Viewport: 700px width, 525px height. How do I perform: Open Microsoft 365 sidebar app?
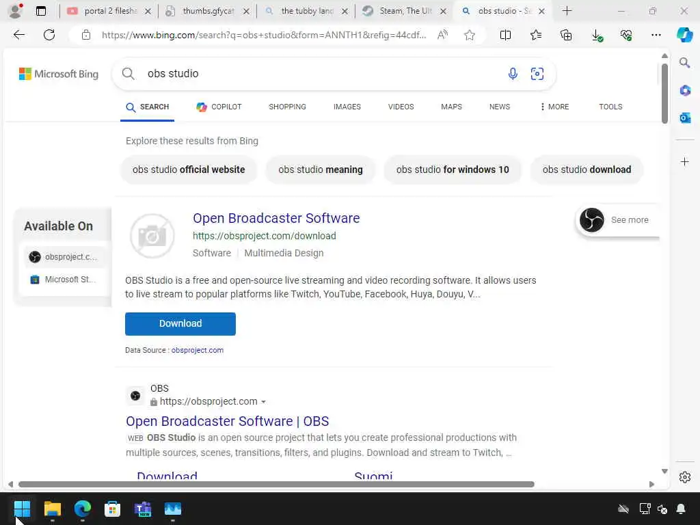click(x=685, y=91)
